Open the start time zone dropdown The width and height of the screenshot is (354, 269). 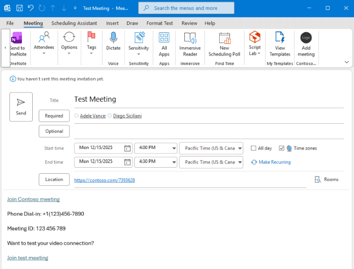point(240,149)
